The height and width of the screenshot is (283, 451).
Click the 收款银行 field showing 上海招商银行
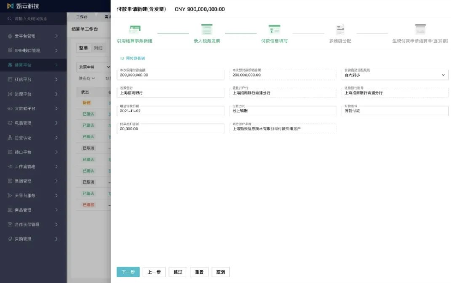click(170, 93)
